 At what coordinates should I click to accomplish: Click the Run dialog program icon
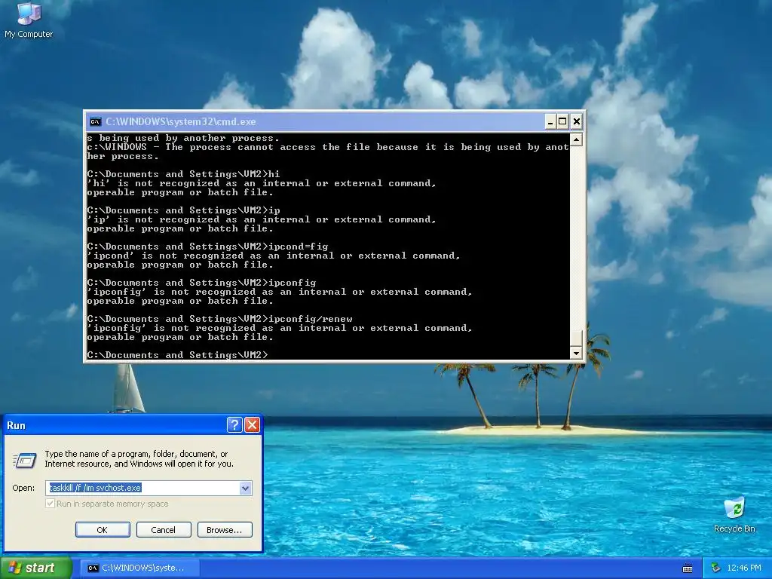(x=24, y=461)
